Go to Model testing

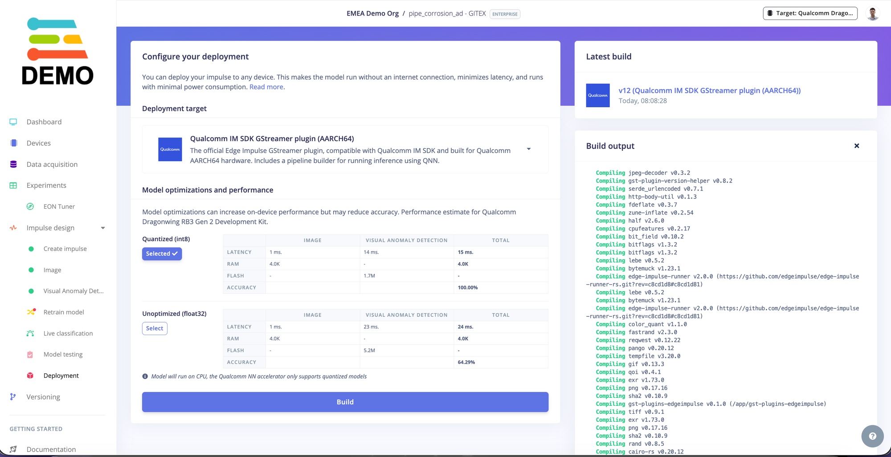tap(63, 355)
